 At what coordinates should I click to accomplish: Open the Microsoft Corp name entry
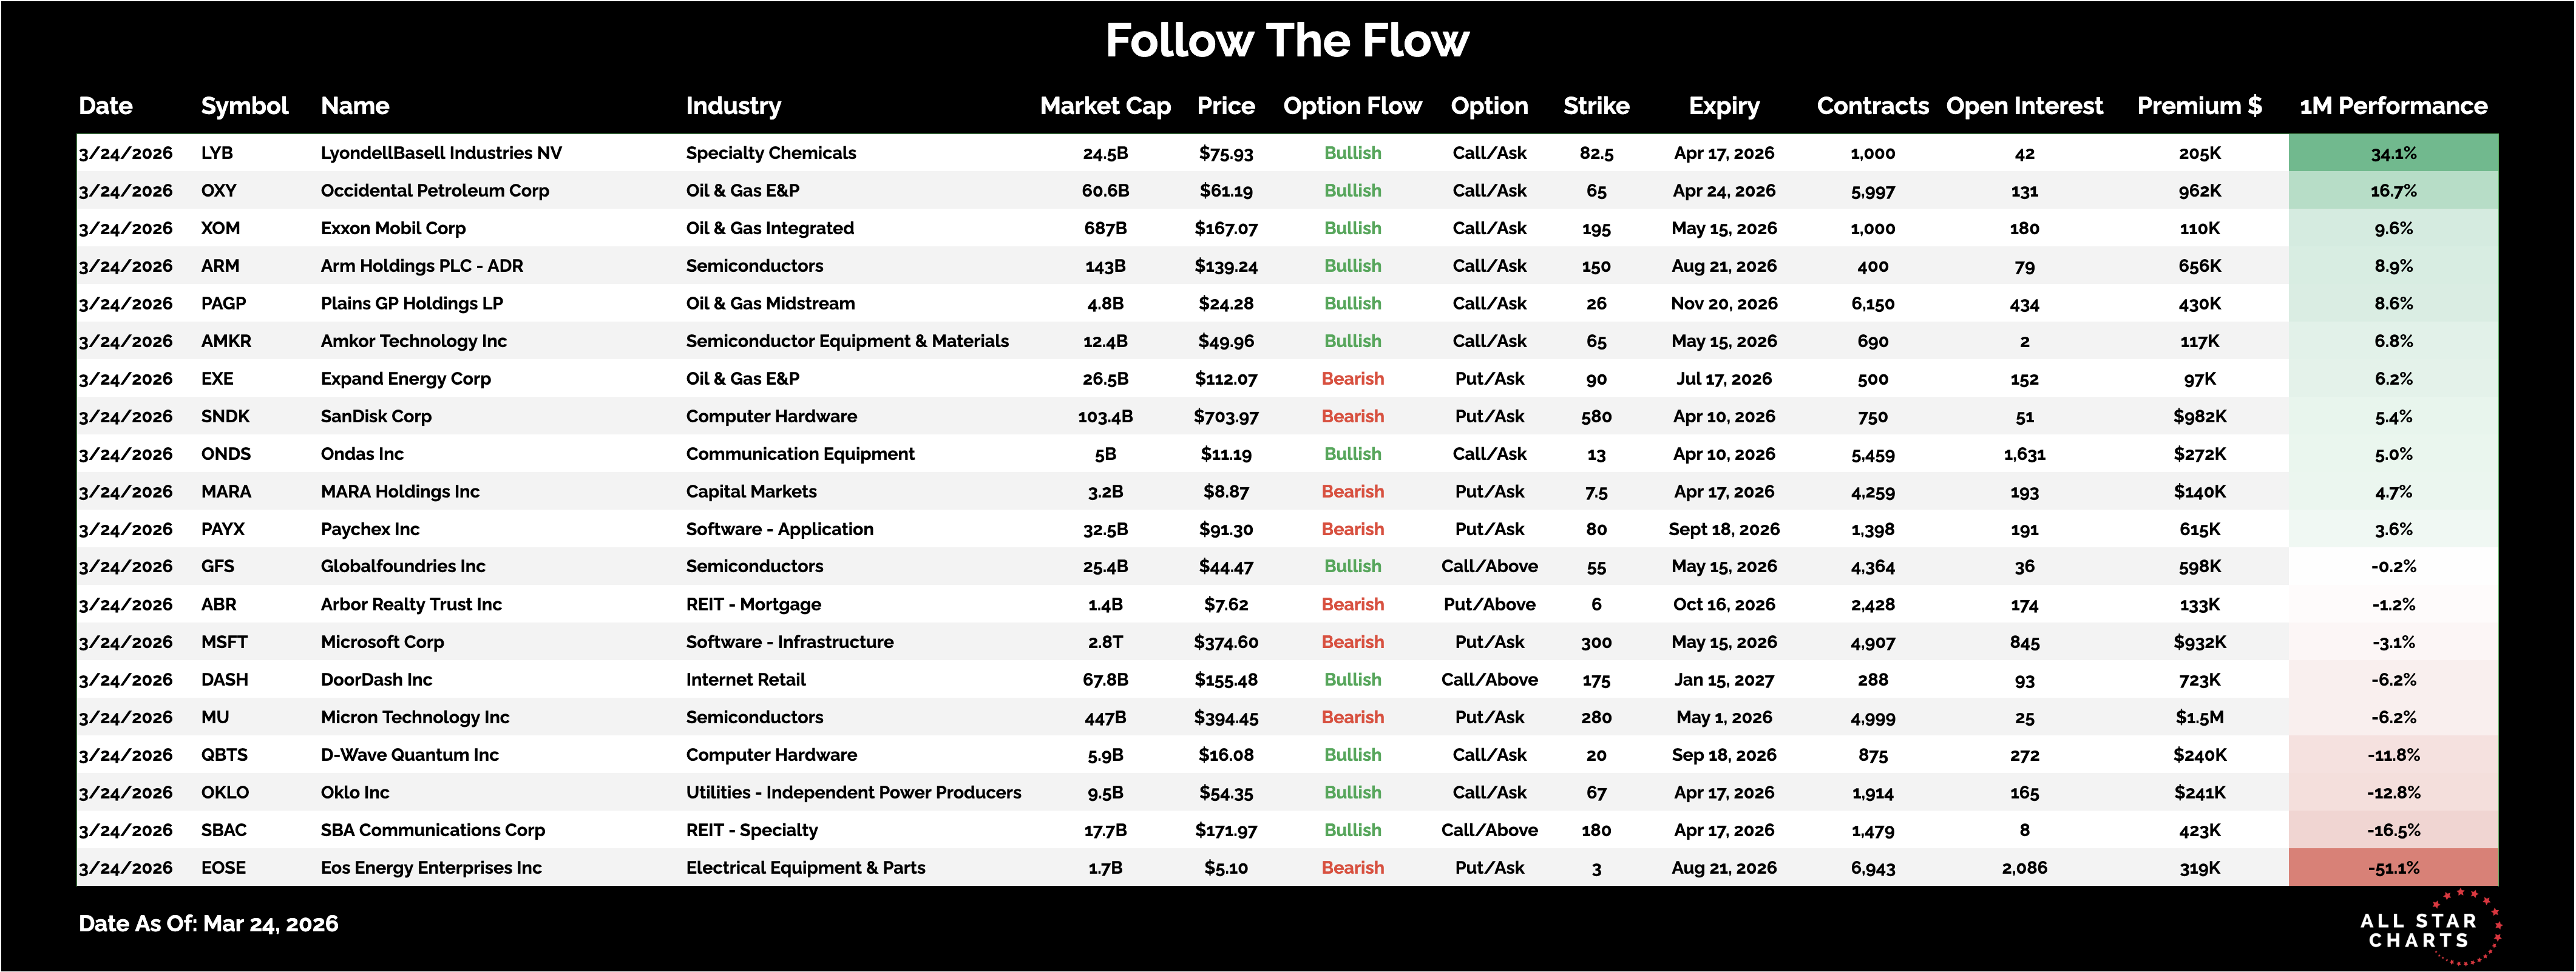click(x=382, y=642)
